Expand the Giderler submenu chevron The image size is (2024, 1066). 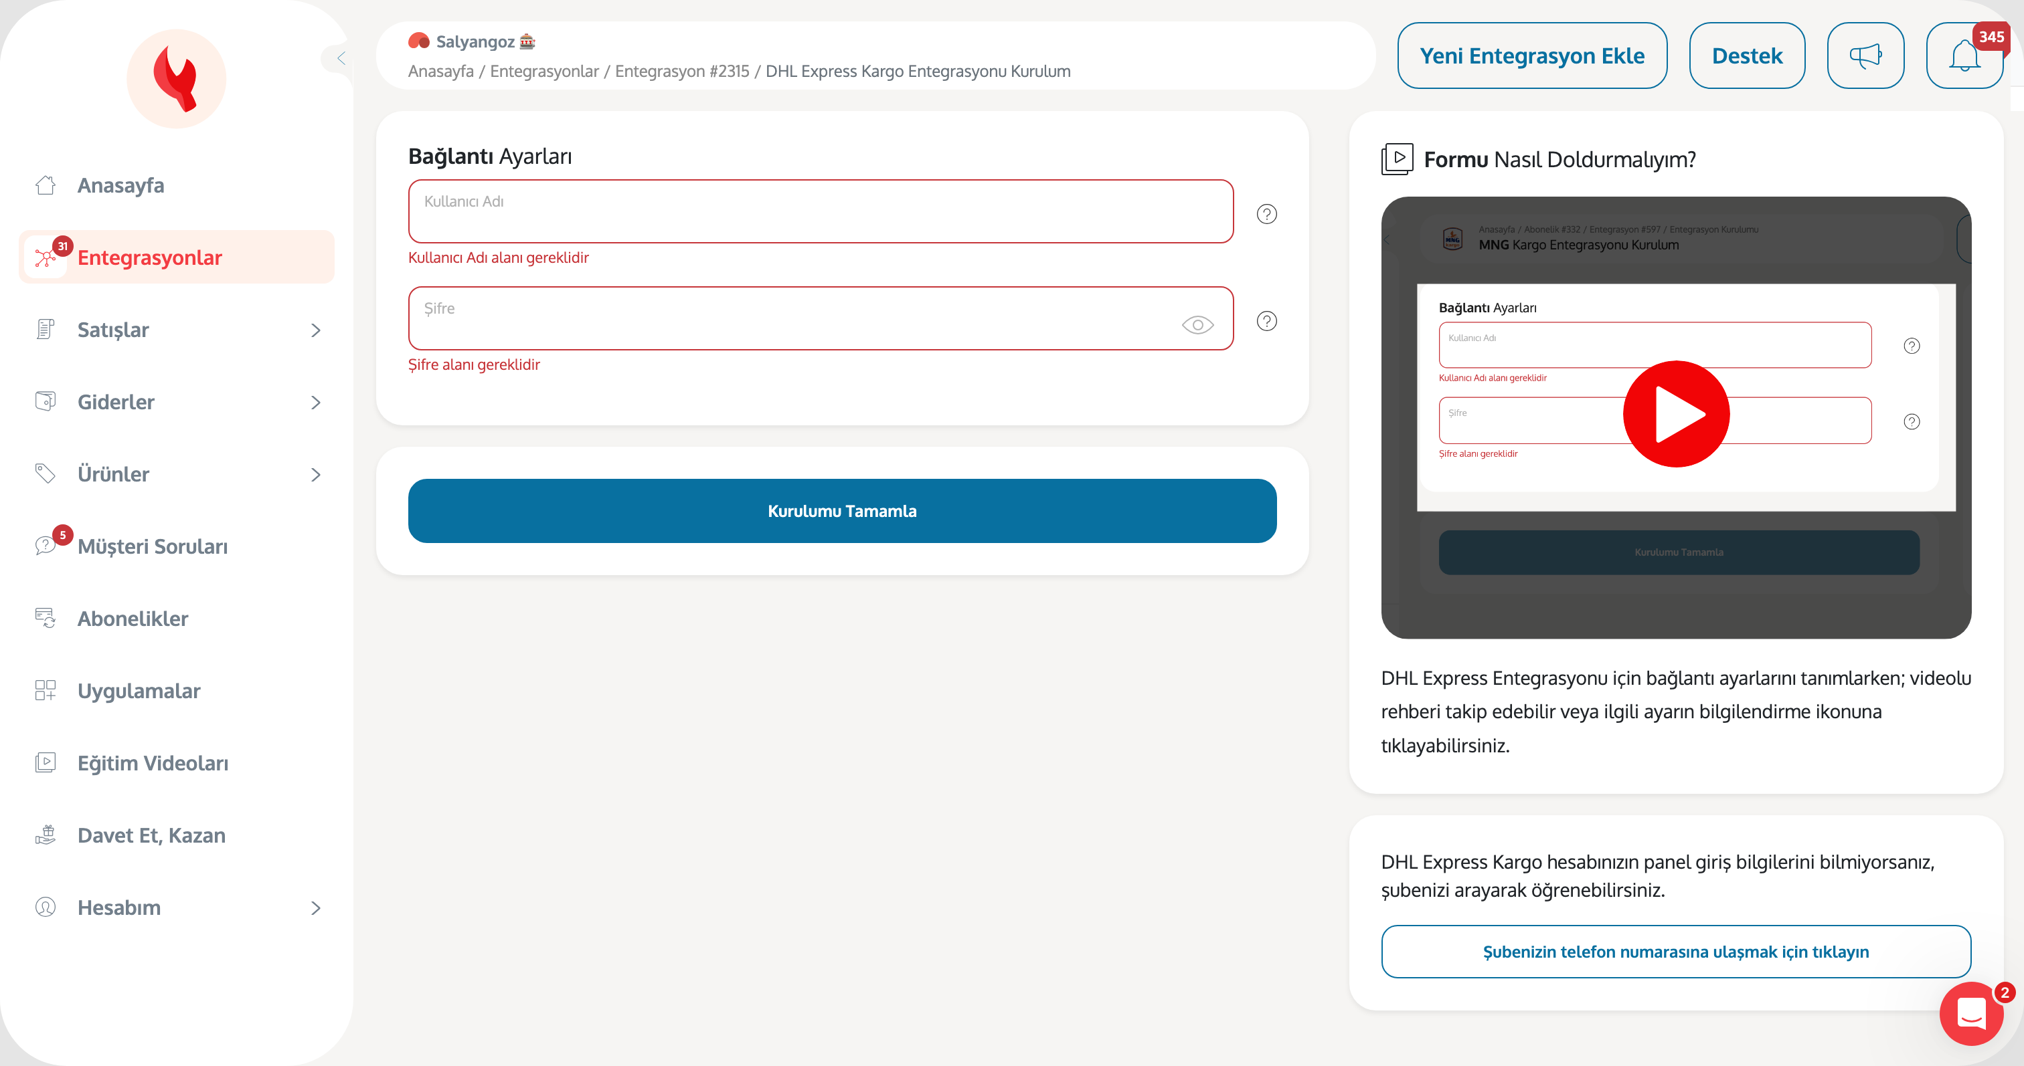click(x=316, y=403)
